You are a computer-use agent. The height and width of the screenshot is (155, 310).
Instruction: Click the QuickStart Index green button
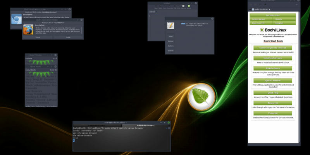[273, 15]
